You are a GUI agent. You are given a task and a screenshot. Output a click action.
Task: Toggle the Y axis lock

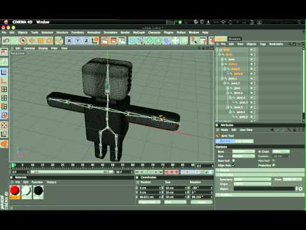pyautogui.click(x=78, y=40)
